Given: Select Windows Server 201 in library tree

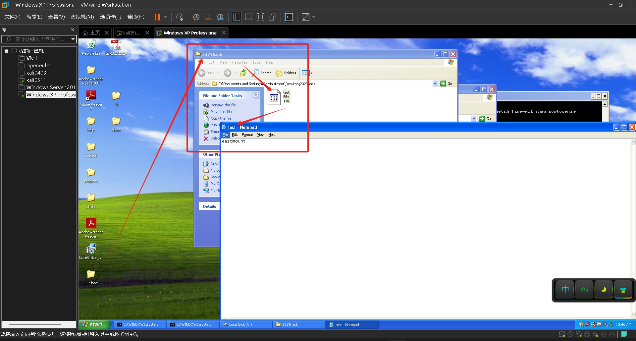Looking at the screenshot, I should [51, 87].
